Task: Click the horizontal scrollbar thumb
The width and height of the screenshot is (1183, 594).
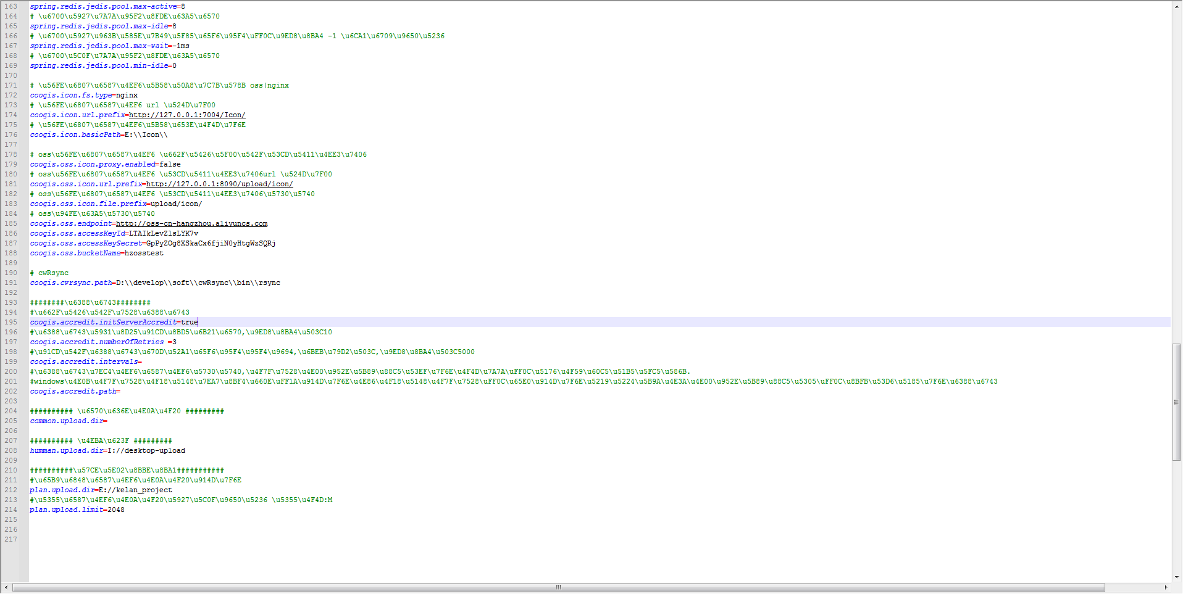Action: coord(558,587)
